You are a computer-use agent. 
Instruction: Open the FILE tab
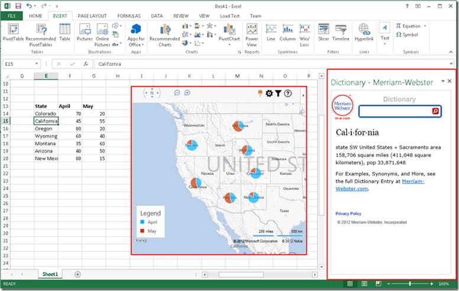click(12, 16)
